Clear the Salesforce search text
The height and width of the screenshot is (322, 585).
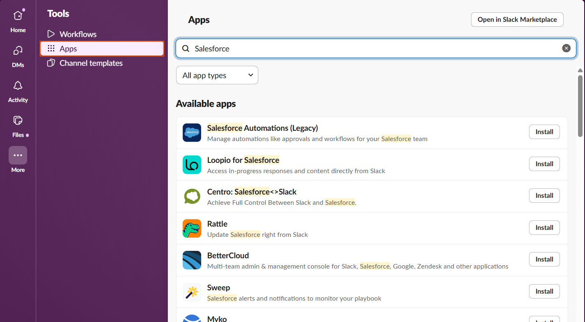[566, 49]
